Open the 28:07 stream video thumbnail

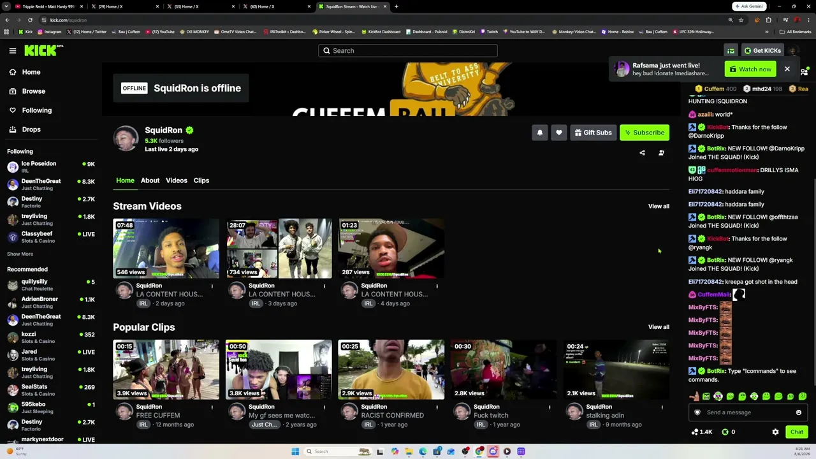279,249
